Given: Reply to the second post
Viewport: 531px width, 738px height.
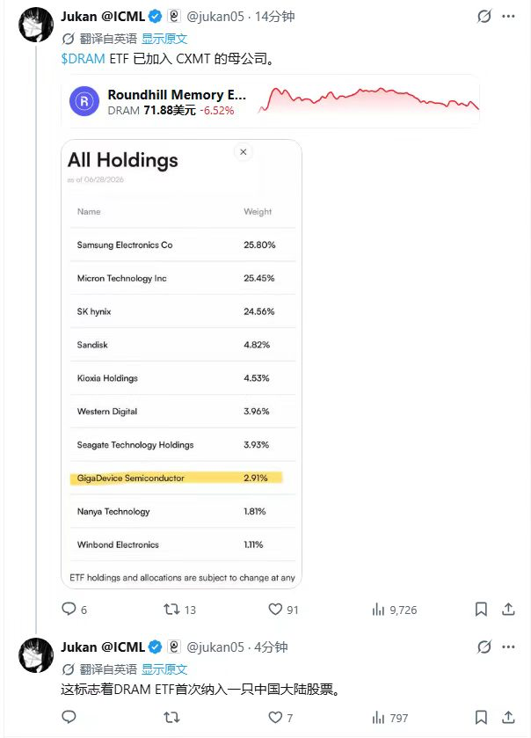Looking at the screenshot, I should click(x=69, y=717).
